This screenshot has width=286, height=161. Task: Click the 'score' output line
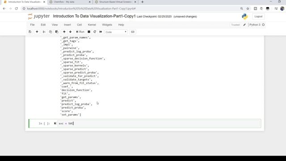point(67,111)
